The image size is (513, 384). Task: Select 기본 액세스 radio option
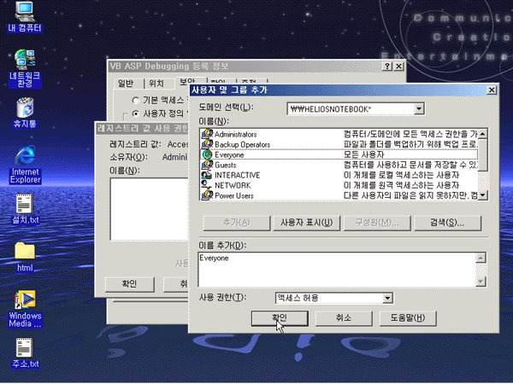pos(135,100)
